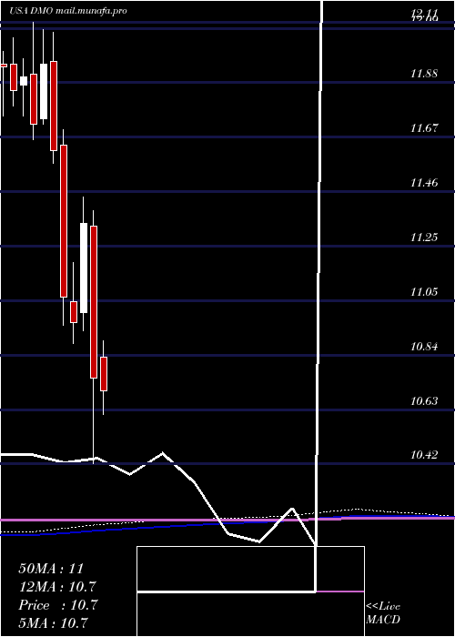Click the 'Price : 10.7' legend entry
The height and width of the screenshot is (637, 455).
57,605
